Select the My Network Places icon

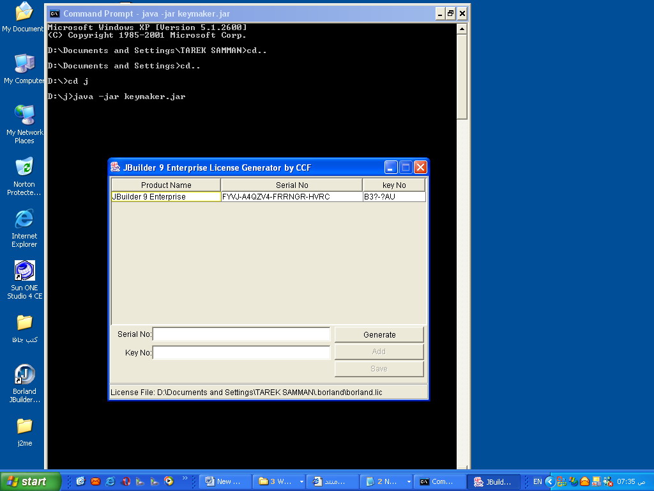point(24,125)
